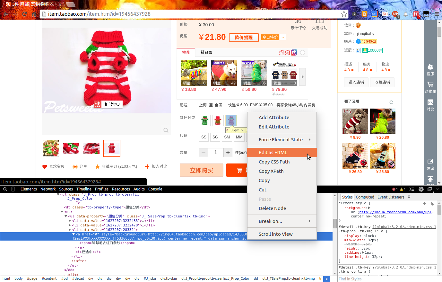Click next arrow in recommended products carousel

pos(302,77)
